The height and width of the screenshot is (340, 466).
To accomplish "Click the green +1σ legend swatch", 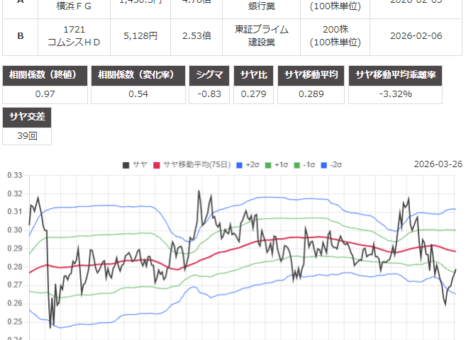I will tap(268, 164).
